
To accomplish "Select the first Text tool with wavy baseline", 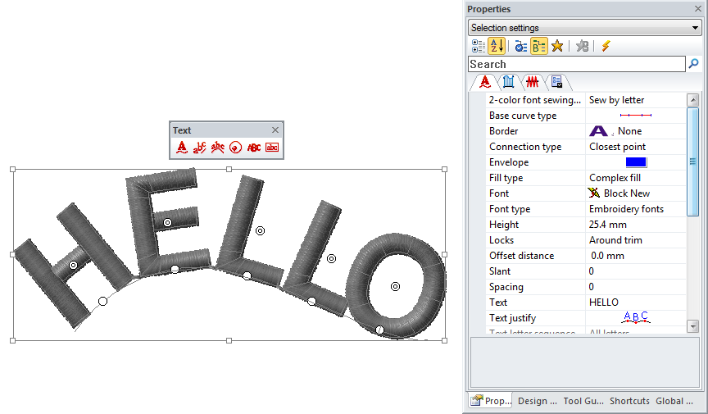I will tap(182, 148).
